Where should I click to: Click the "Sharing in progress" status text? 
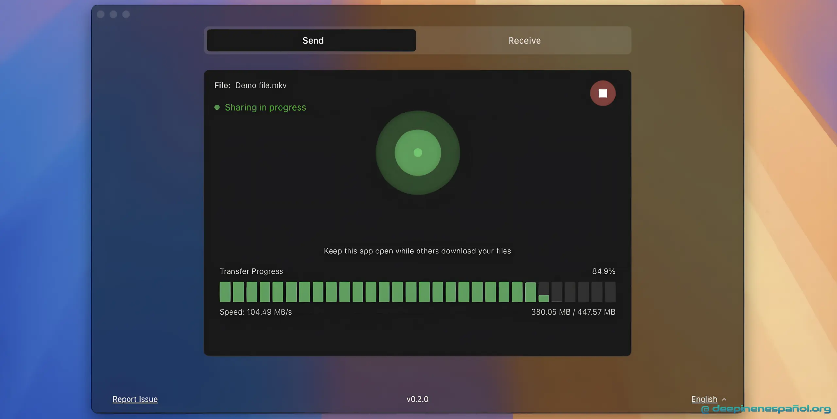click(x=265, y=107)
